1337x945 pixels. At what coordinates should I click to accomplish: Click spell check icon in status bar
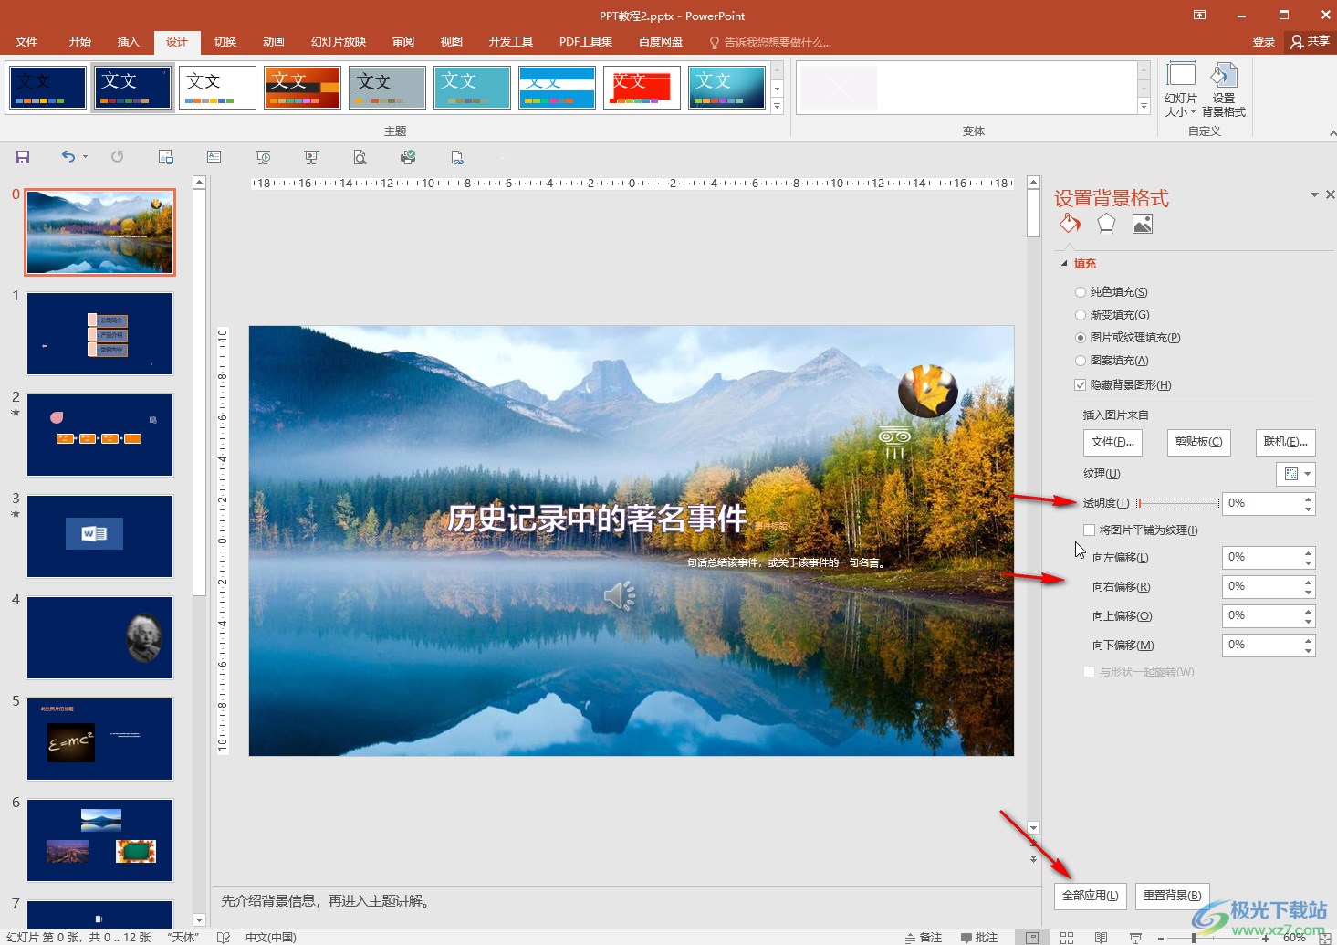(x=224, y=938)
